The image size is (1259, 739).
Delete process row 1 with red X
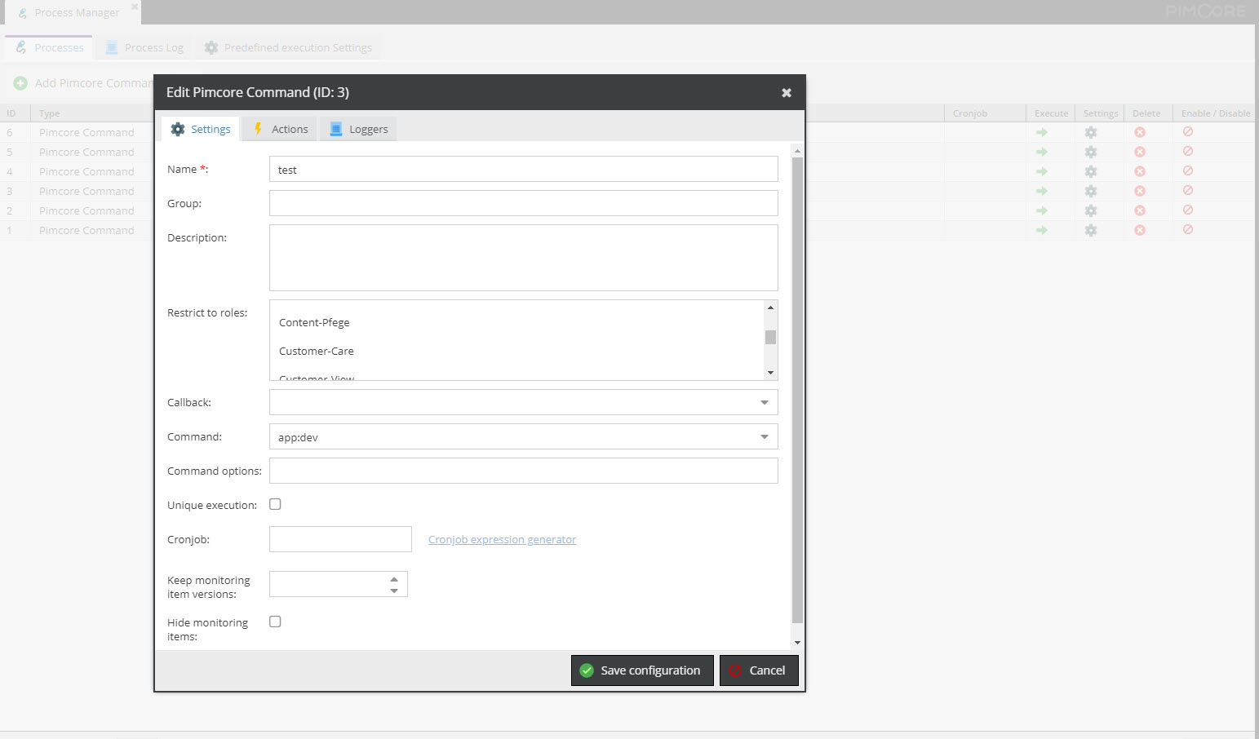[x=1140, y=230]
